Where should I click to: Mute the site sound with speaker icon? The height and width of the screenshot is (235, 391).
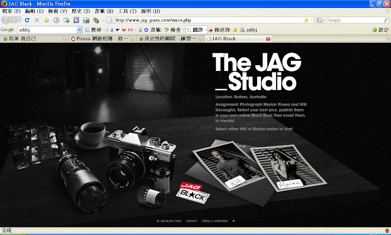(234, 221)
